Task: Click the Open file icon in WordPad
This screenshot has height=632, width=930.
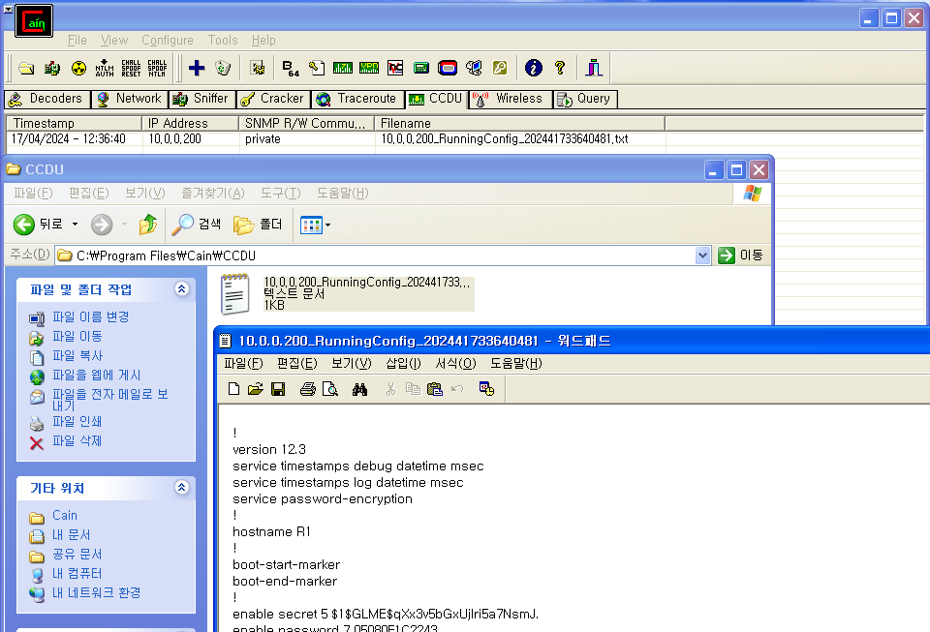Action: click(256, 389)
